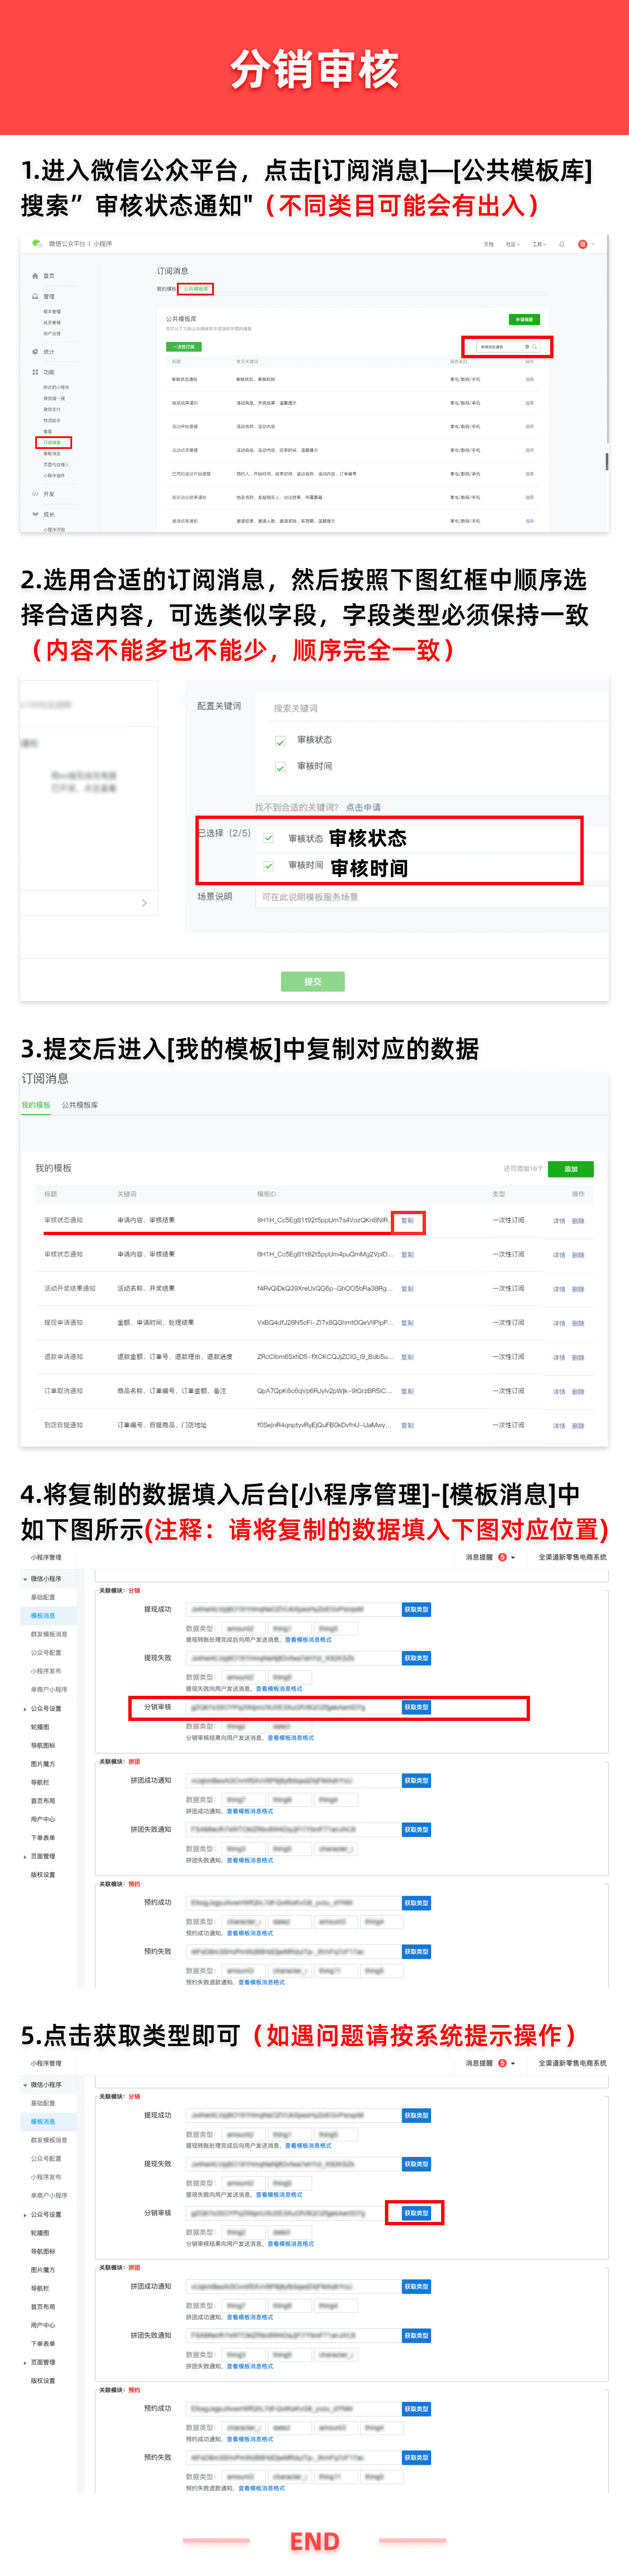
Task: Click the magnifier icon in template search box
Action: pos(535,347)
